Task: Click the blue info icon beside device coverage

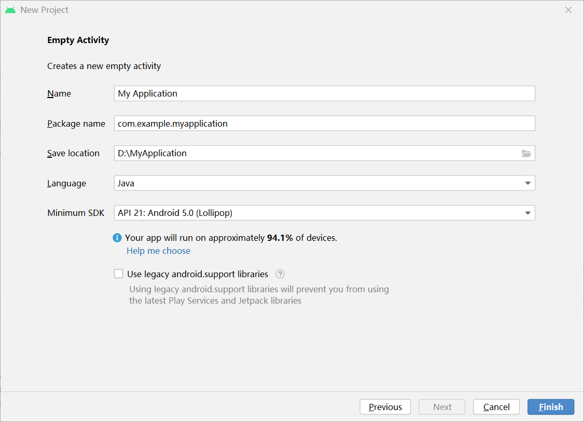Action: [118, 238]
